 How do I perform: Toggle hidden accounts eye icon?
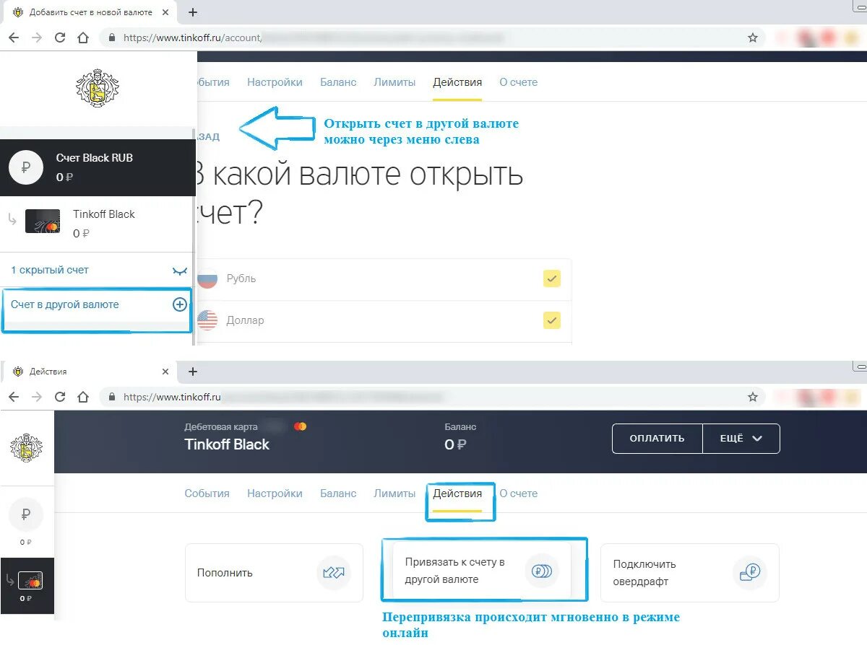180,271
